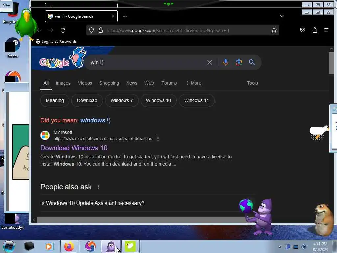This screenshot has width=337, height=253.
Task: Select the Windows 10 suggestion chip
Action: pos(159,100)
